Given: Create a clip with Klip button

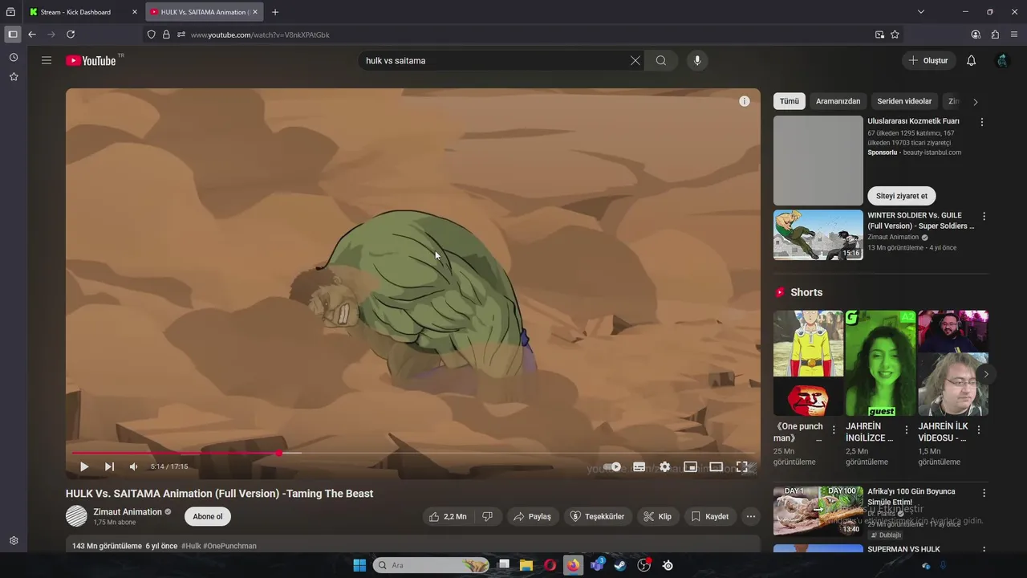Looking at the screenshot, I should click(658, 516).
